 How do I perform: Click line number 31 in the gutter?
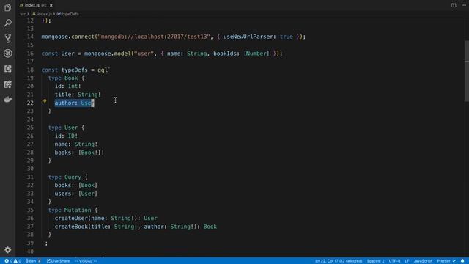pyautogui.click(x=30, y=177)
